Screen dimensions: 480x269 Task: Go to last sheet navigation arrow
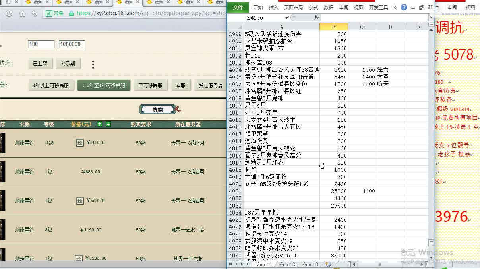click(x=249, y=264)
